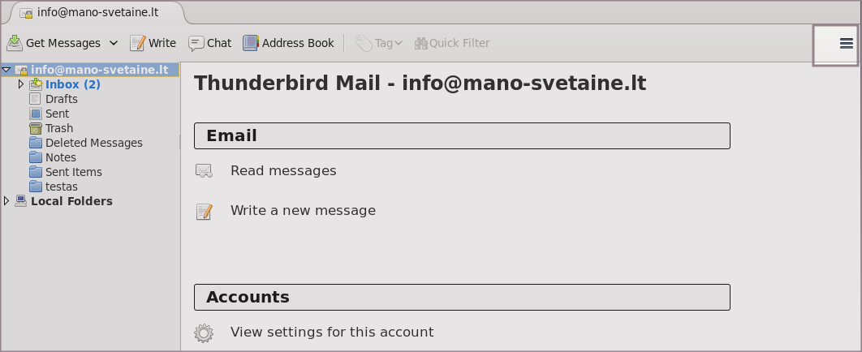Click the Write a new message pencil icon
The image size is (862, 352).
204,212
